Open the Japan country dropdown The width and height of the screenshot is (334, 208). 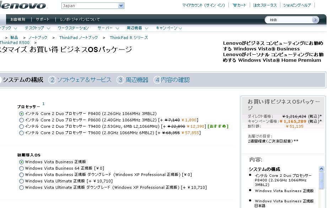pyautogui.click(x=93, y=6)
